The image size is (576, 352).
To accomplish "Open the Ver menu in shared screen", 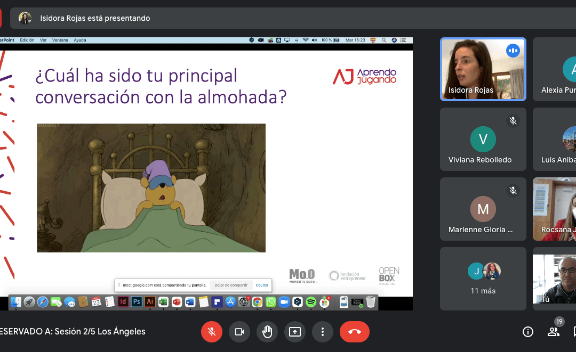I will click(43, 40).
